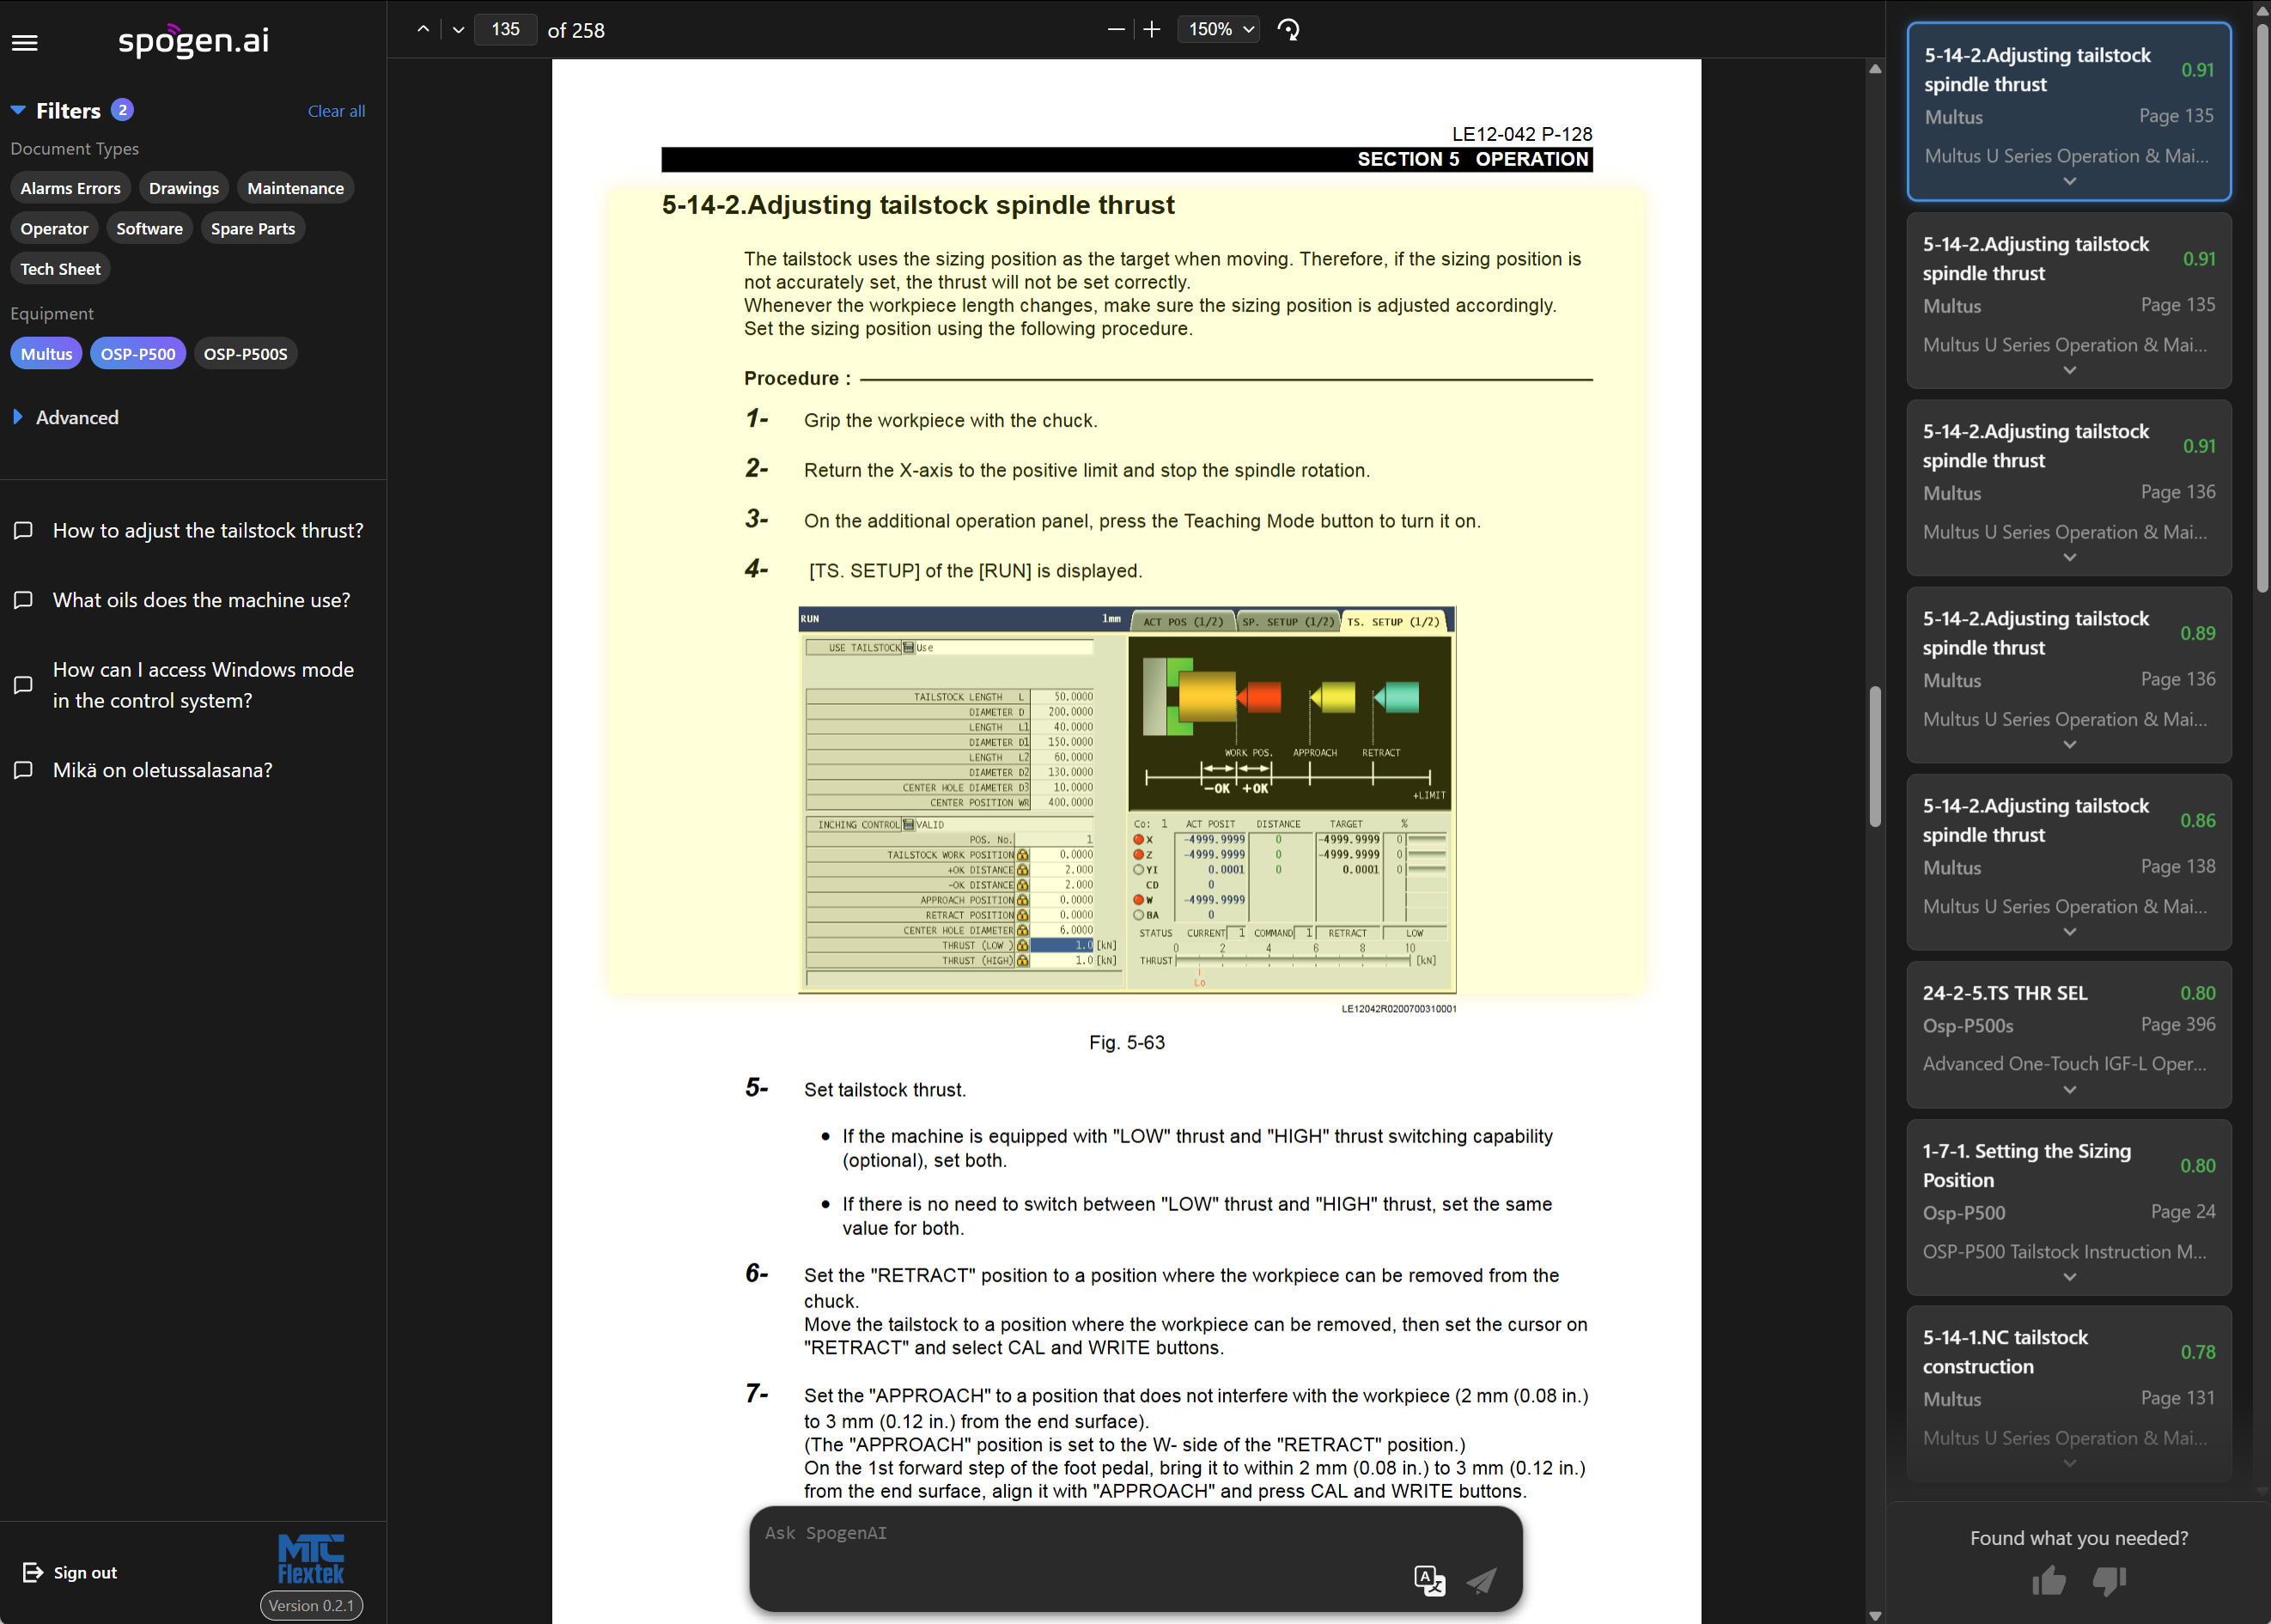
Task: Expand chevron on NC tailstock construction card
Action: 2069,1463
